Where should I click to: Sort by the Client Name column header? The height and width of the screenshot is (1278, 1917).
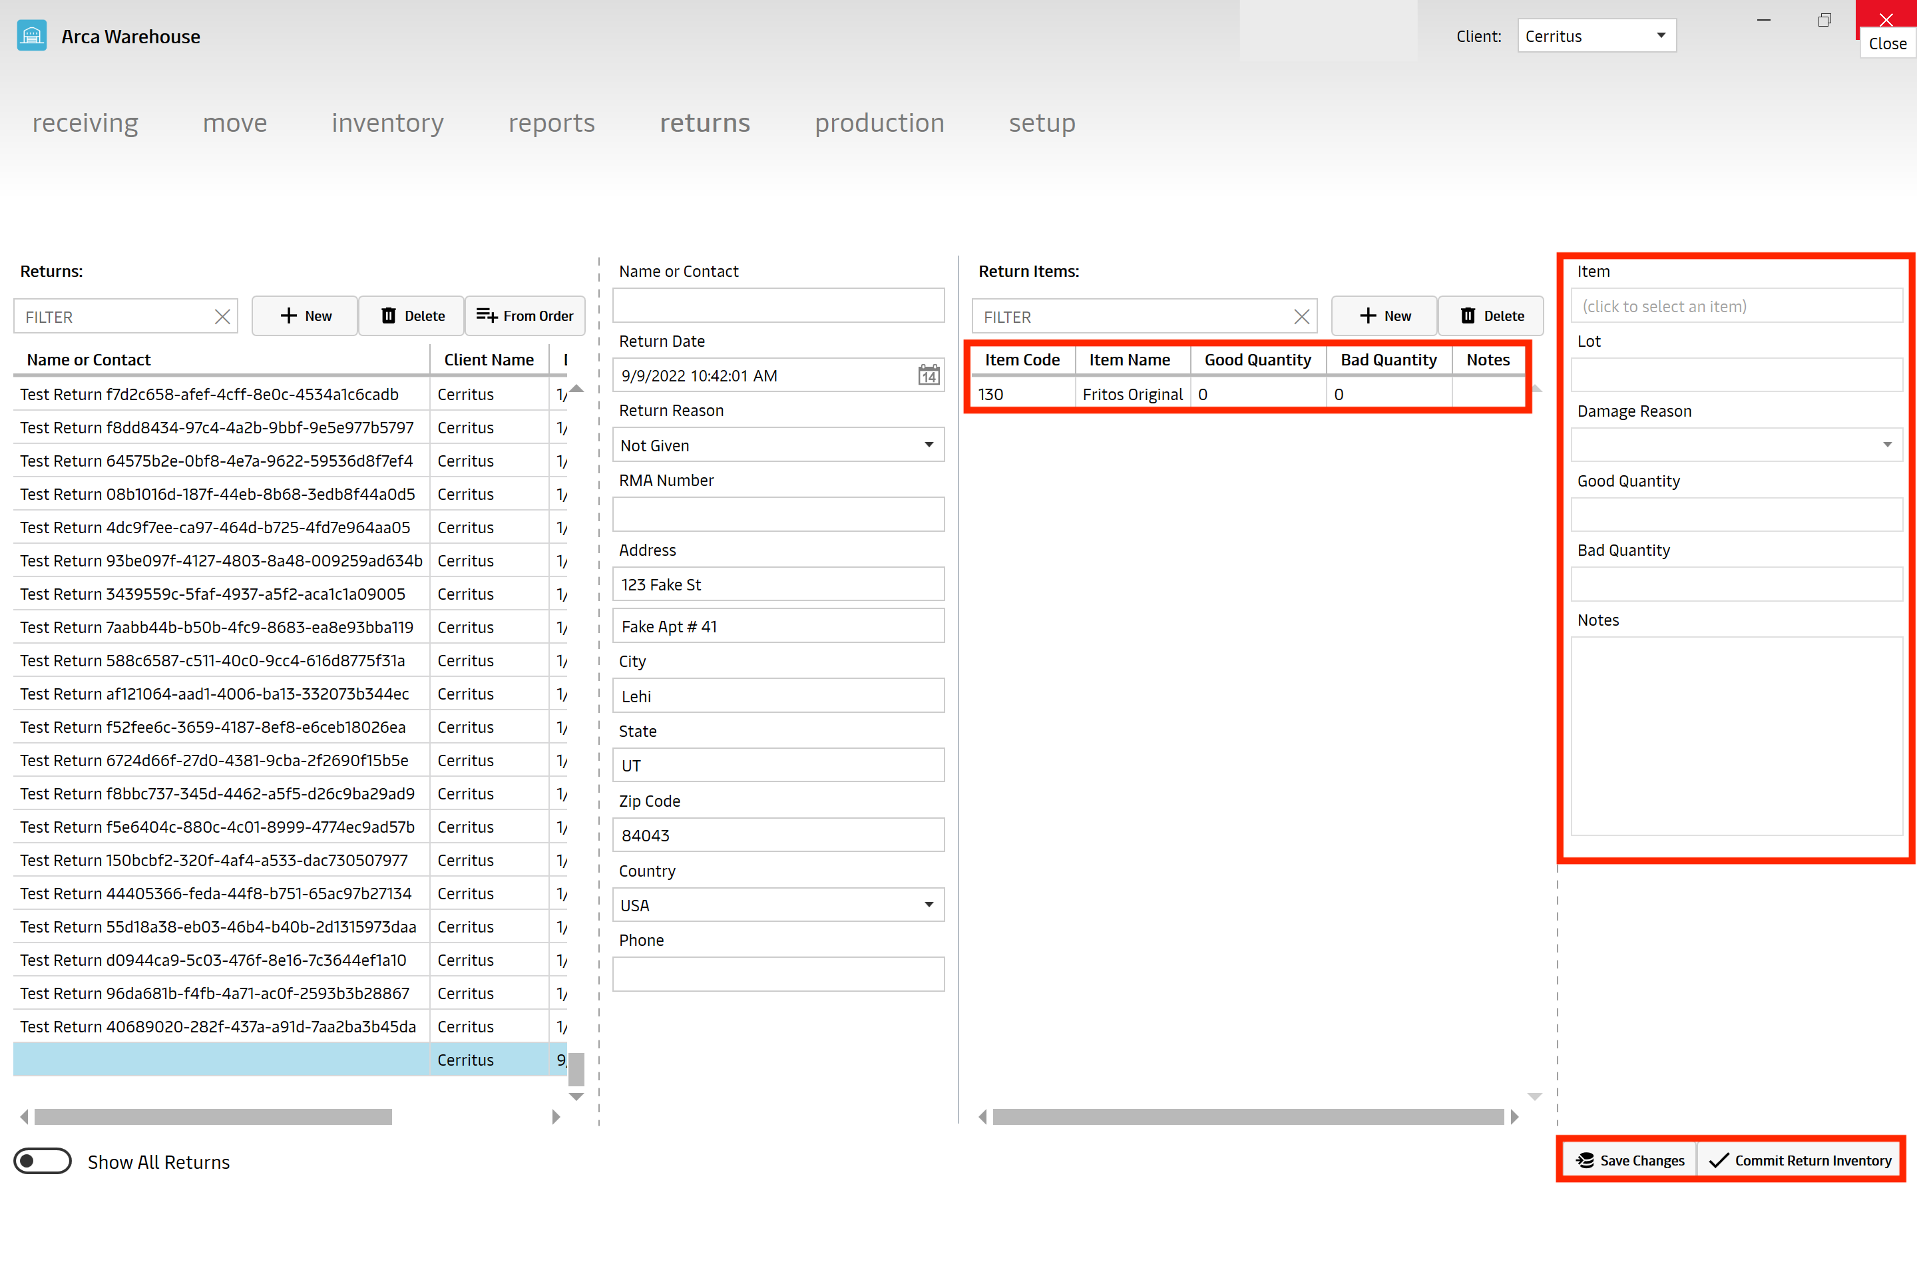click(x=489, y=359)
